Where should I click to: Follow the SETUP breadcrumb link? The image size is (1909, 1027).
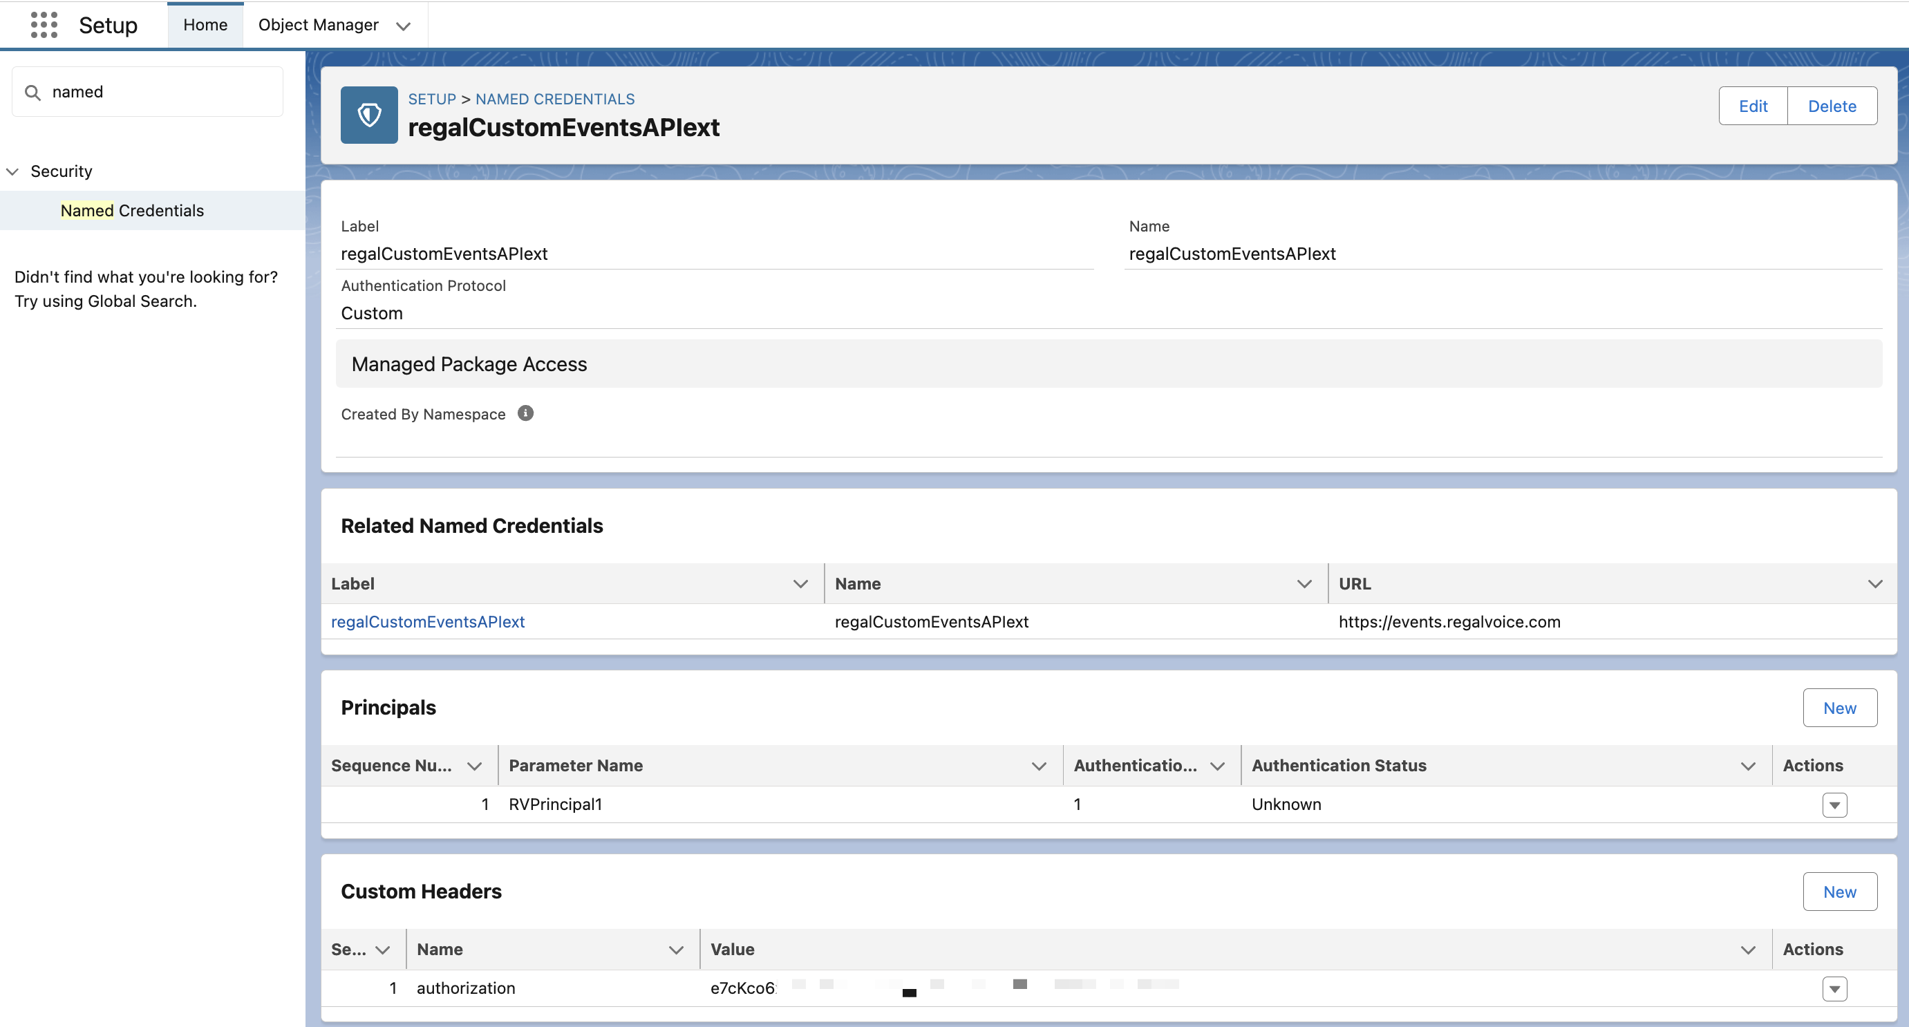(432, 99)
